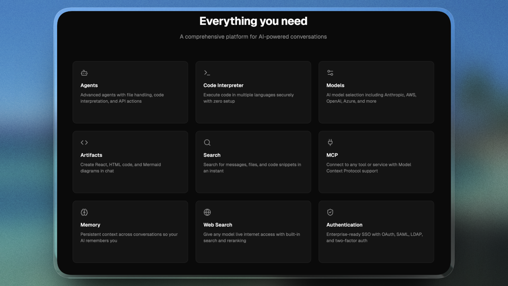Viewport: 508px width, 286px height.
Task: Click description "Advanced agents with file handling"
Action: [x=122, y=98]
